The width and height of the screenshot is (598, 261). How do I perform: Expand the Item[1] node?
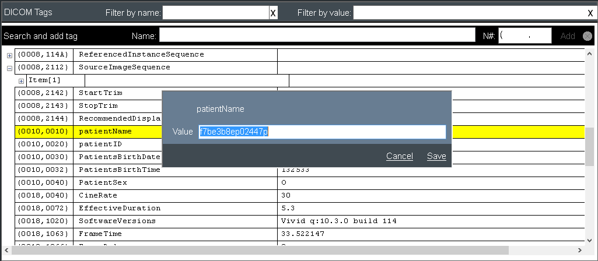tap(22, 80)
